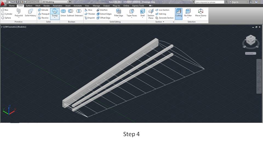Open the Home ribbon tab
The width and height of the screenshot is (263, 144).
(12, 6)
